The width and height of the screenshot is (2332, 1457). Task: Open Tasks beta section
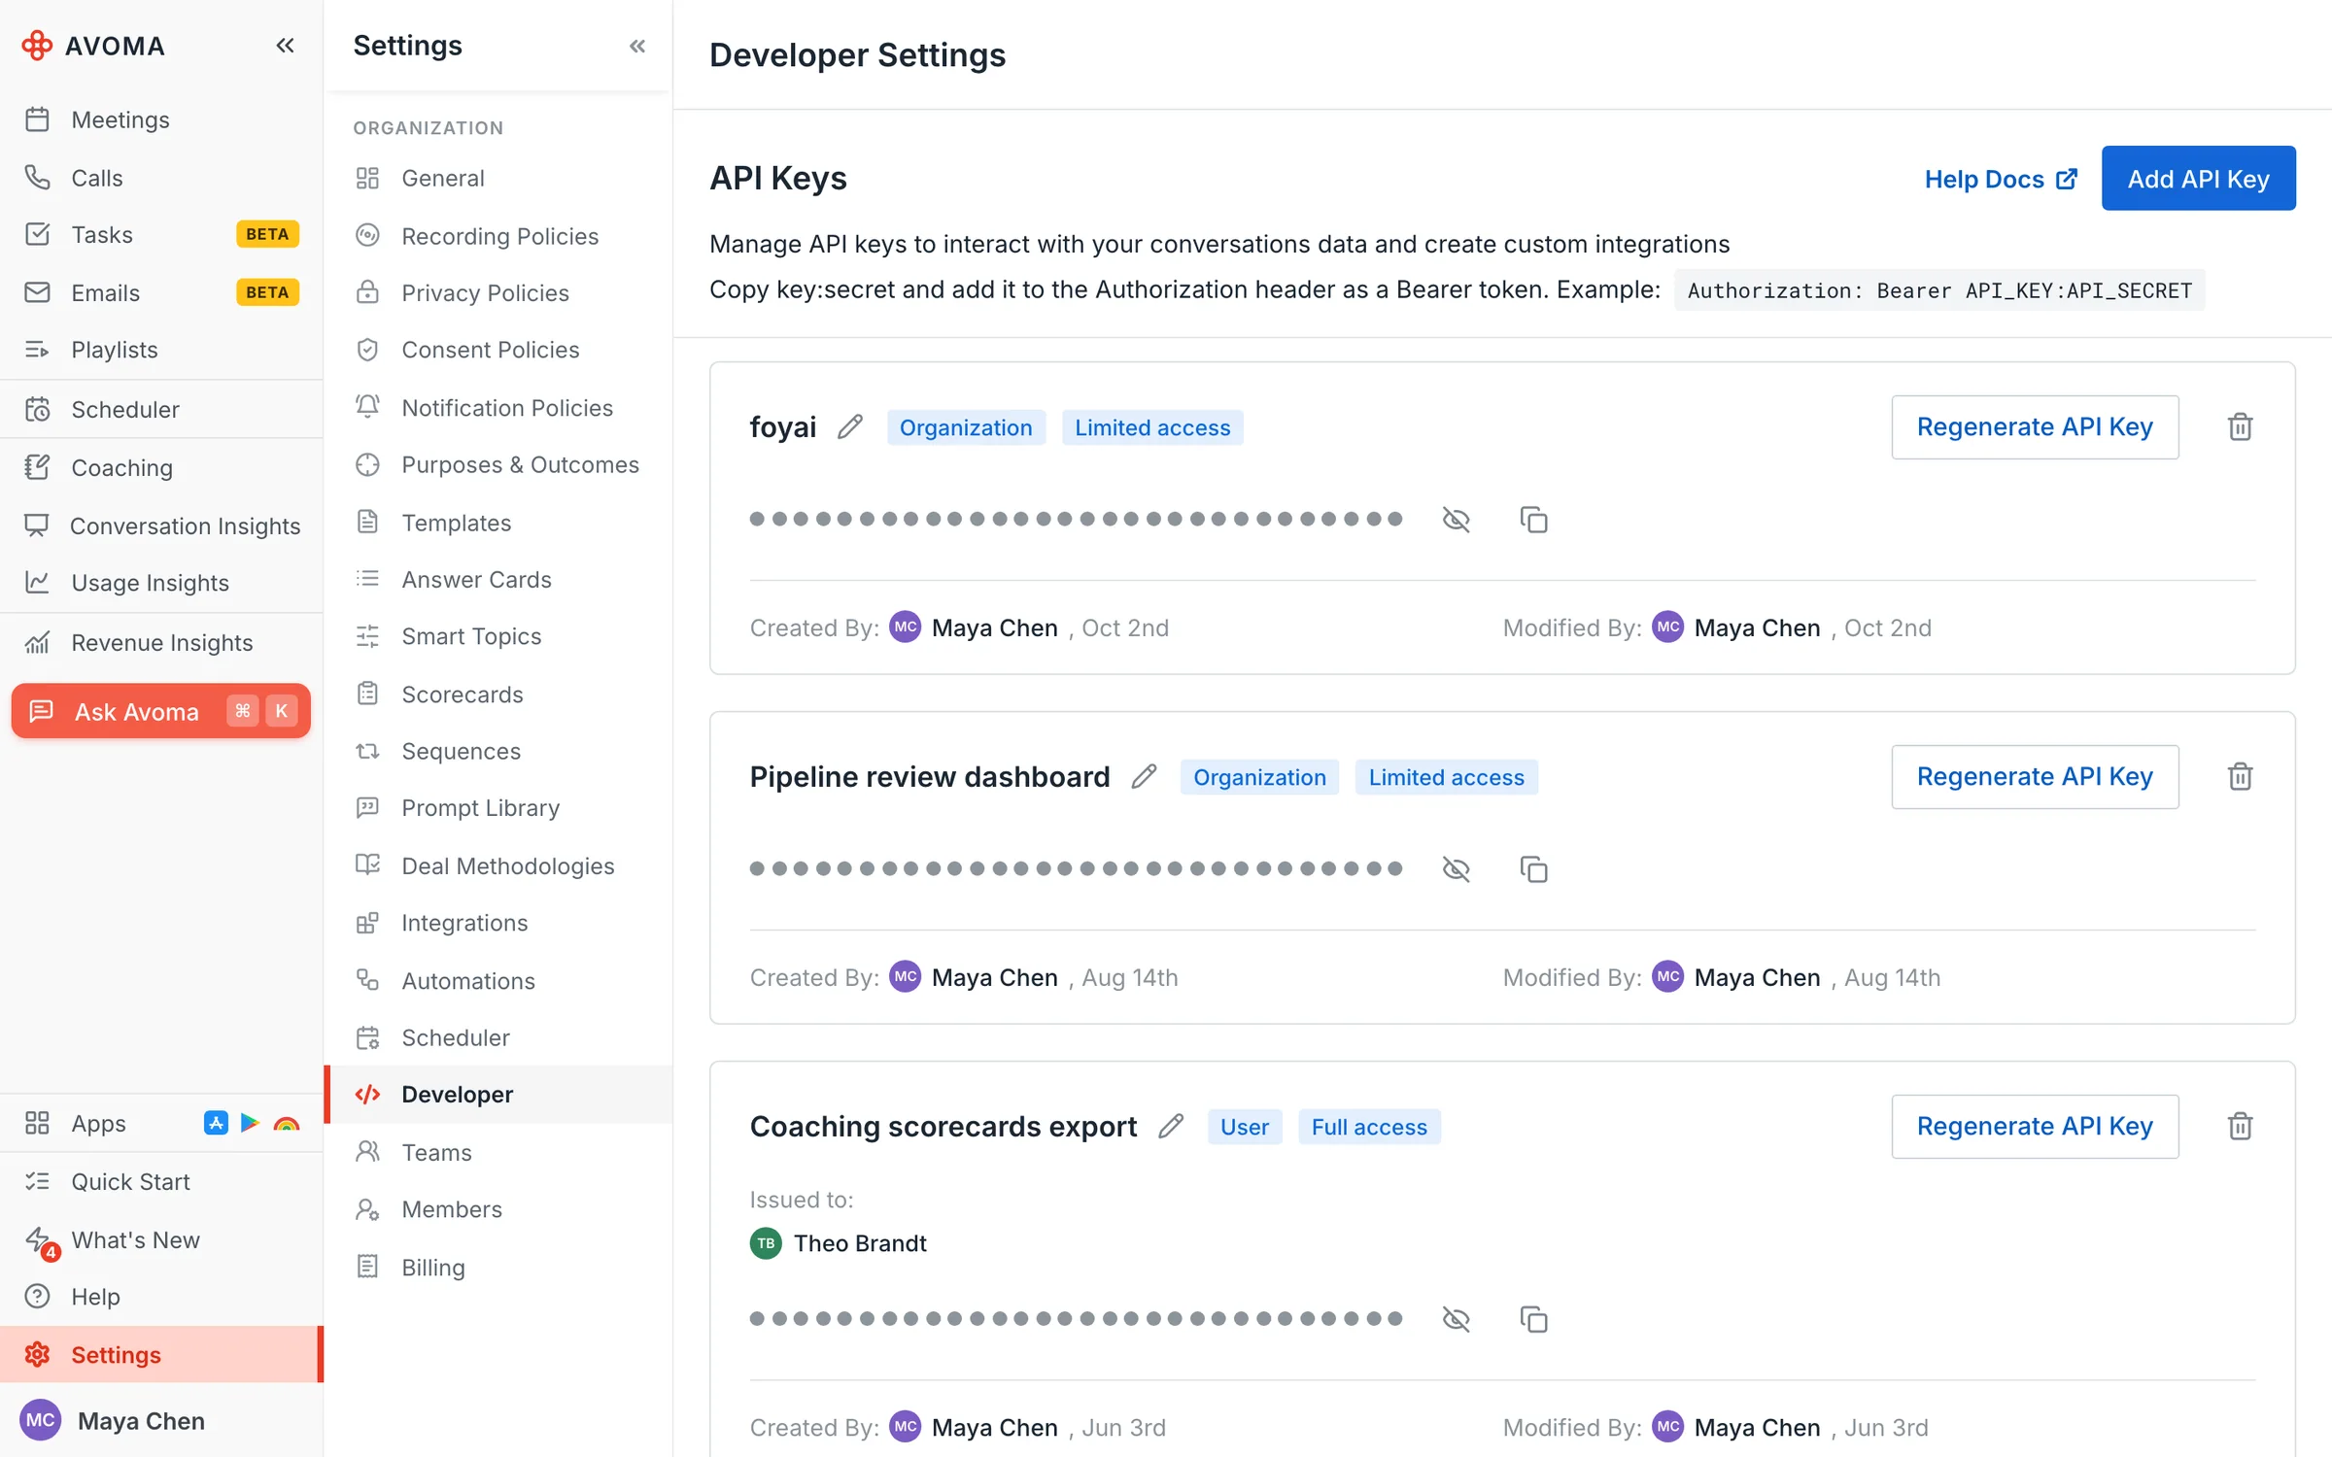click(161, 234)
